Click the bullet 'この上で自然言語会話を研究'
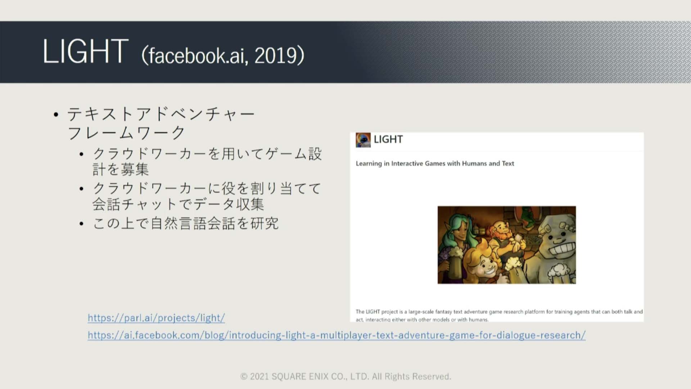 pos(186,223)
